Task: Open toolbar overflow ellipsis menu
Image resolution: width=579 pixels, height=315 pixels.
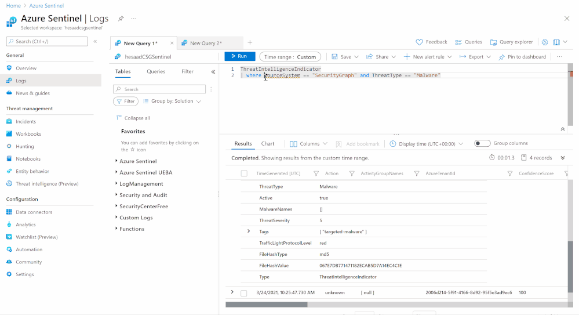Action: coord(559,57)
